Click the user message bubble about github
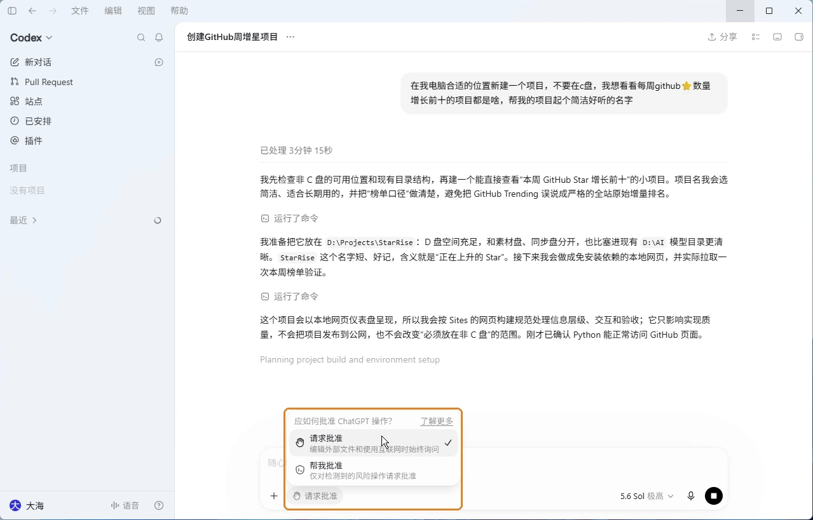 564,93
